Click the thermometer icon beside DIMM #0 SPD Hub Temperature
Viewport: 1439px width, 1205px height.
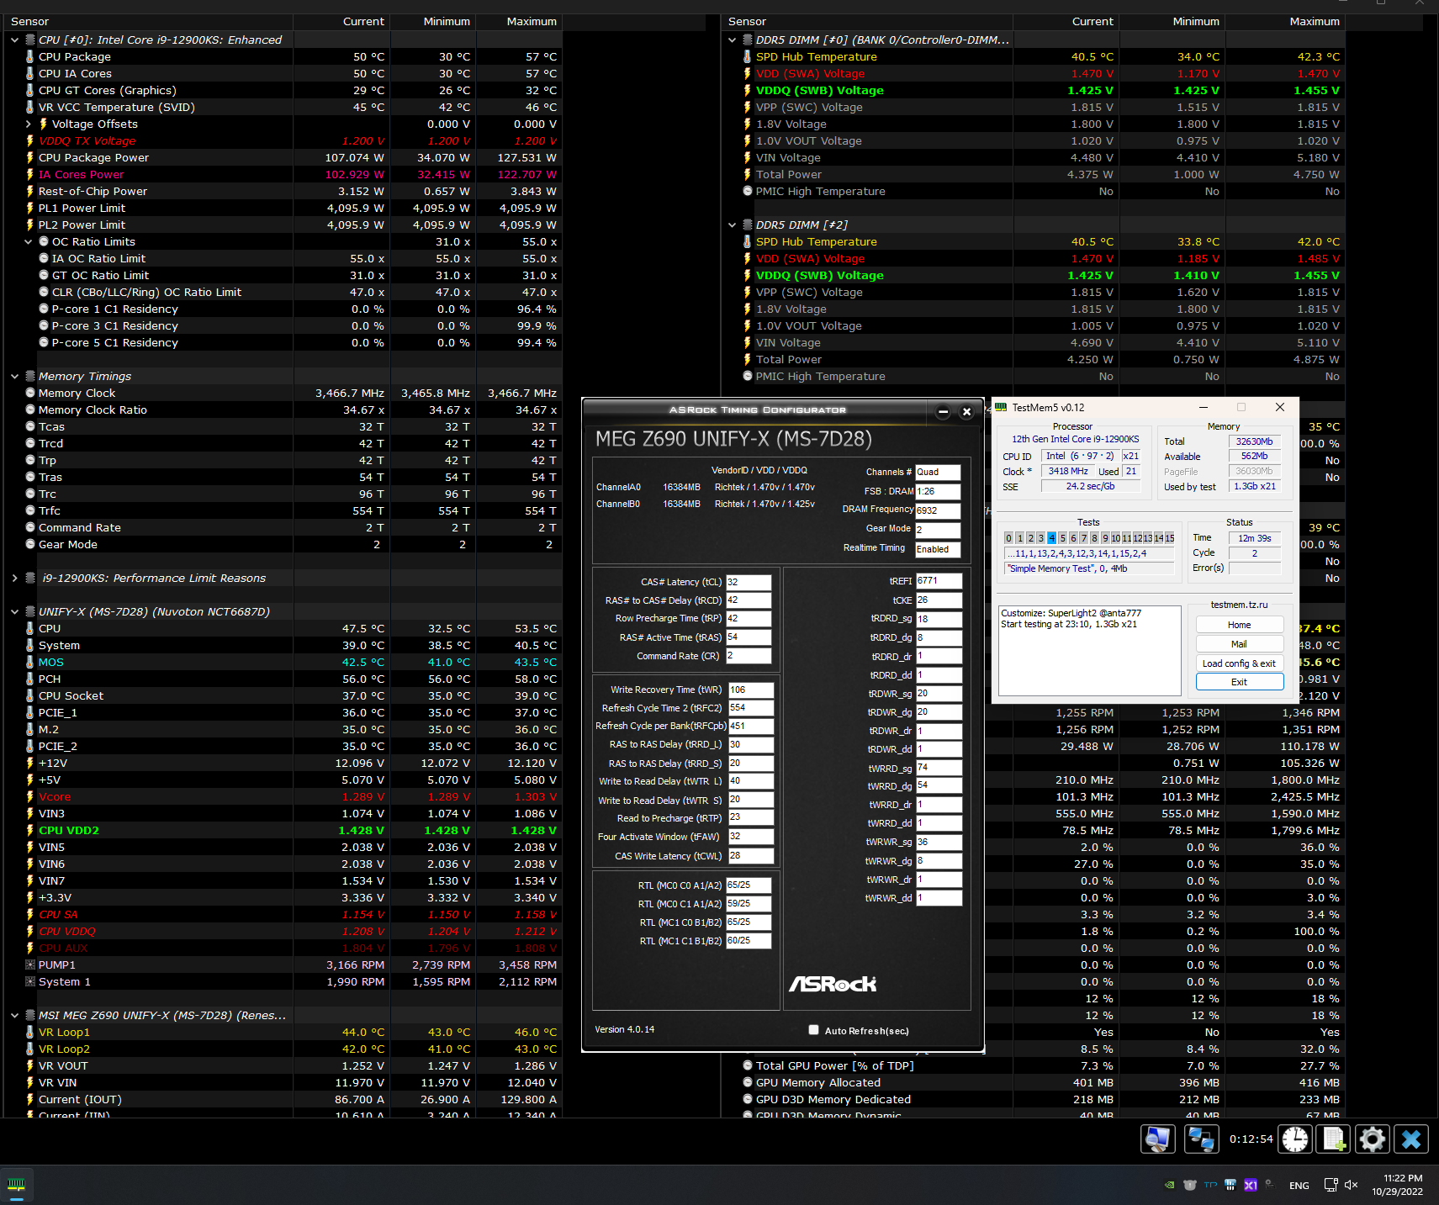click(x=747, y=56)
